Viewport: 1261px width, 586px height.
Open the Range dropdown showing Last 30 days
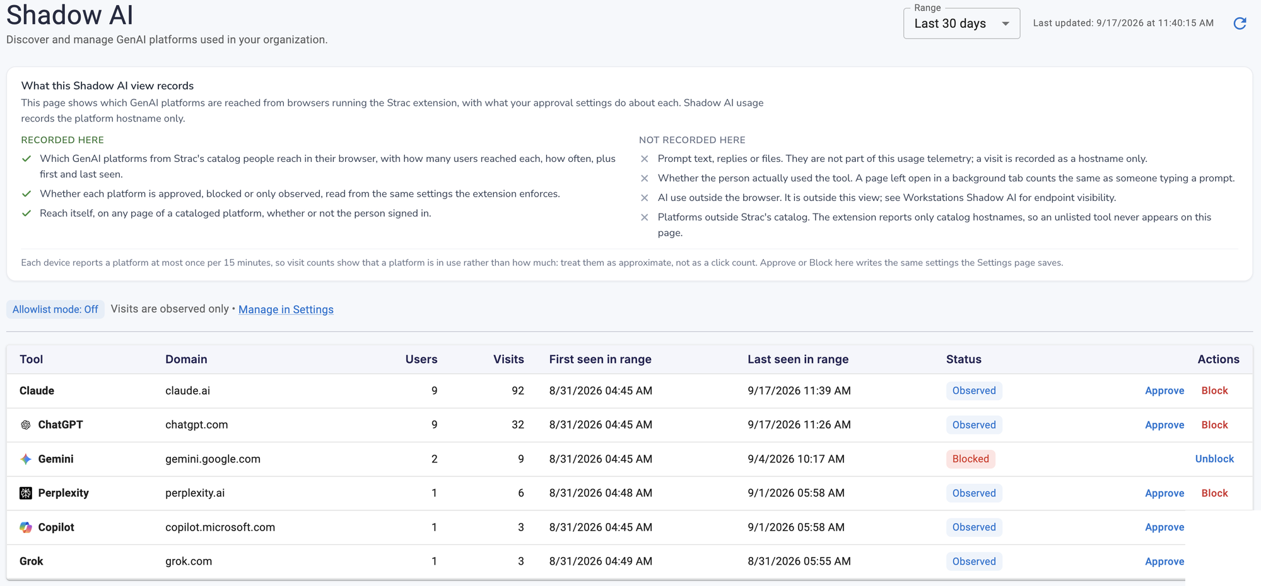point(961,23)
